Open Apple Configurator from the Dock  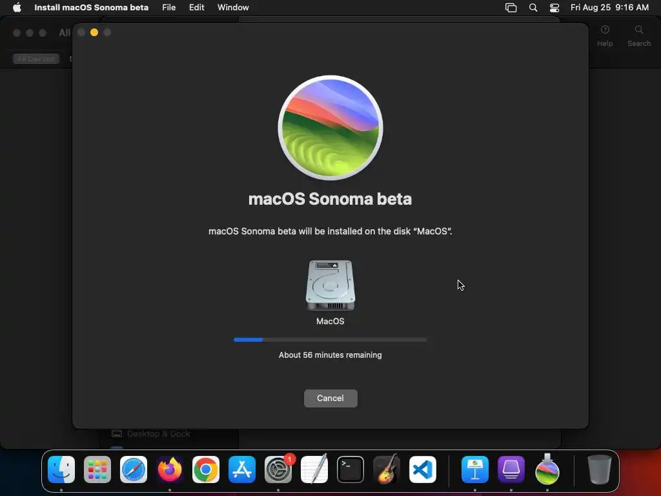[511, 470]
